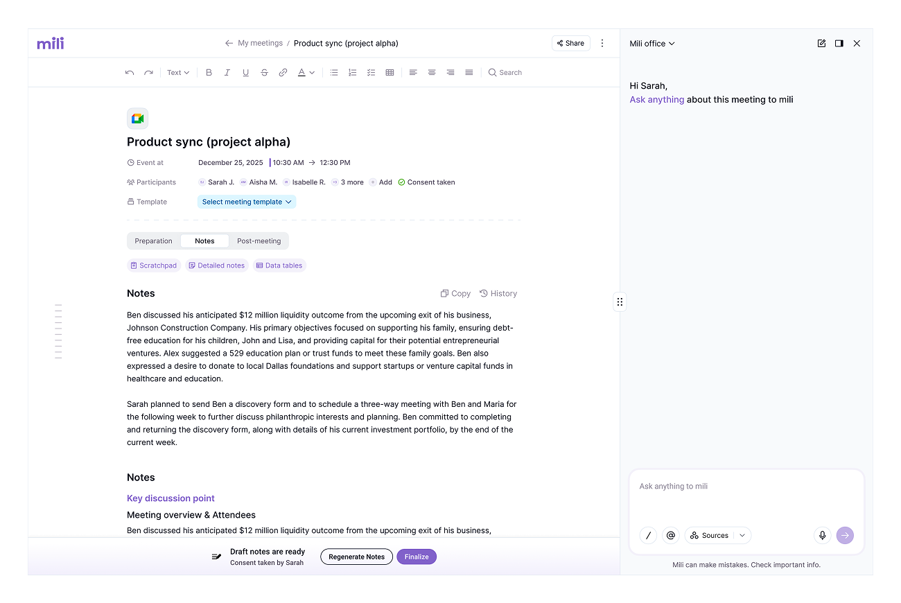Add a new participant

click(380, 182)
